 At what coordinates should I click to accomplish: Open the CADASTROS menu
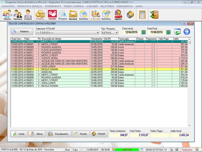(8, 6)
